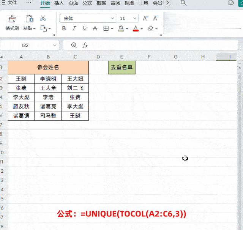Image resolution: width=243 pixels, height=230 pixels.
Task: Open the font size dropdown showing 11
Action: click(x=134, y=18)
